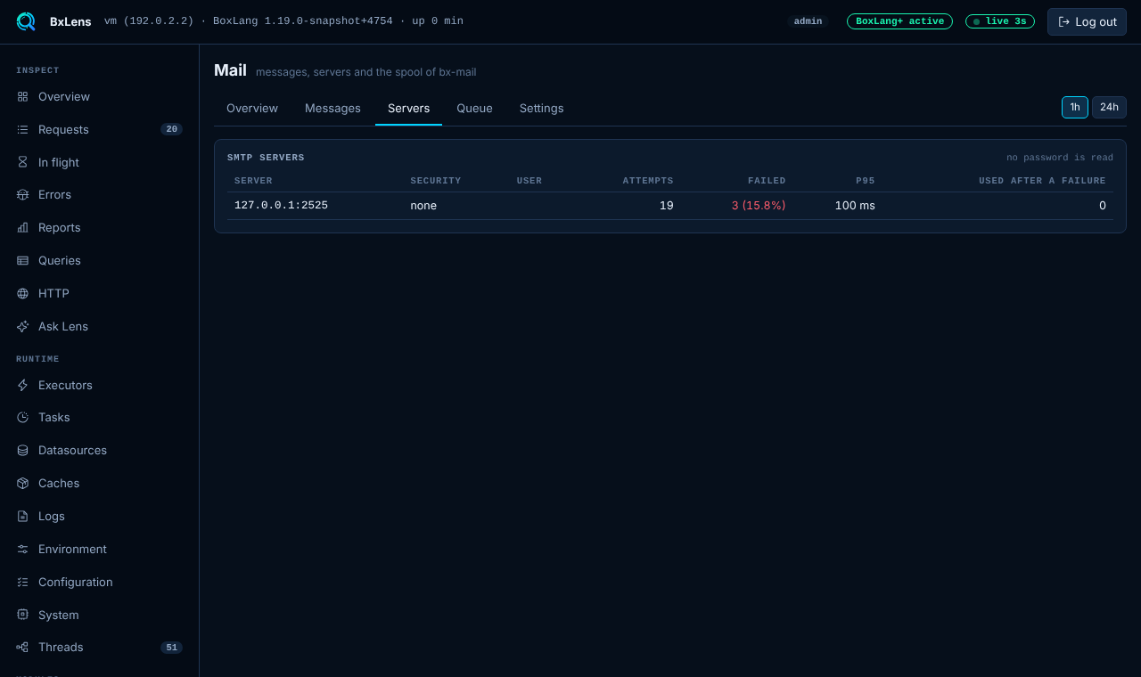The width and height of the screenshot is (1141, 677).
Task: Click the 'no password is read' note
Action: [1060, 158]
